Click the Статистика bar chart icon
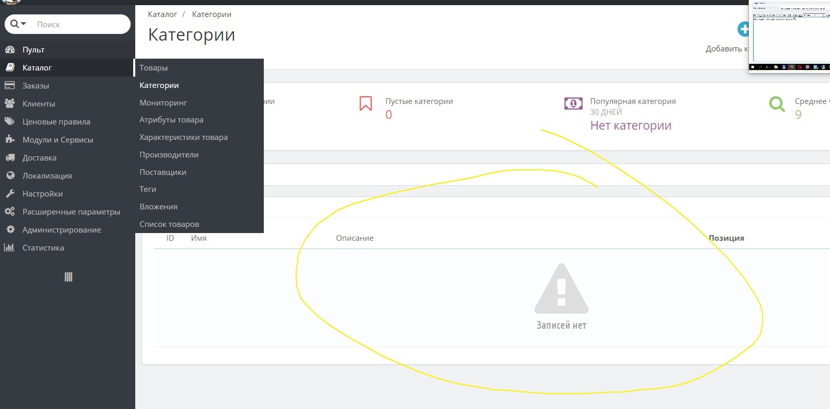The height and width of the screenshot is (409, 830). coord(9,247)
